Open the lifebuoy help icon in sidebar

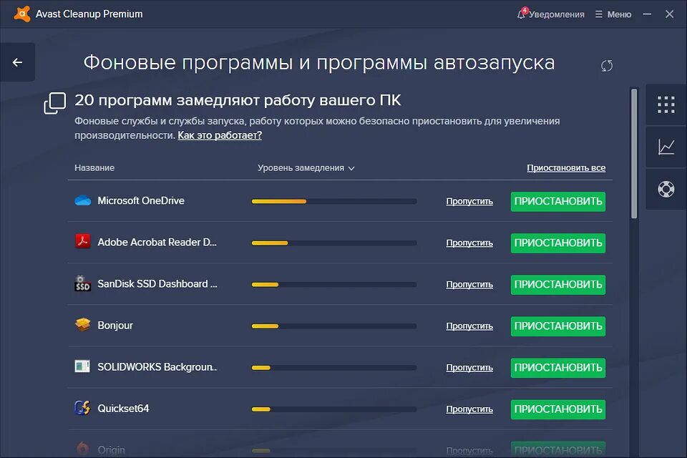point(666,190)
